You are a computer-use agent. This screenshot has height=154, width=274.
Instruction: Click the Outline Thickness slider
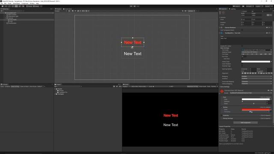(x=254, y=112)
